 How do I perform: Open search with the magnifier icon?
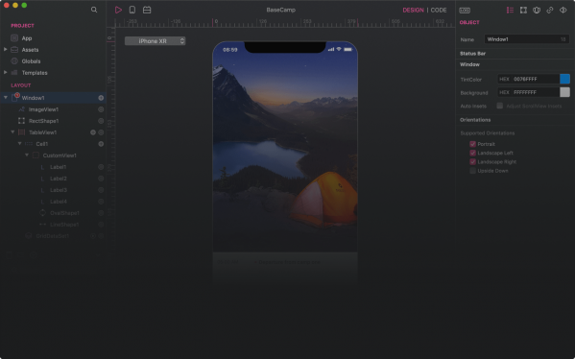click(94, 10)
